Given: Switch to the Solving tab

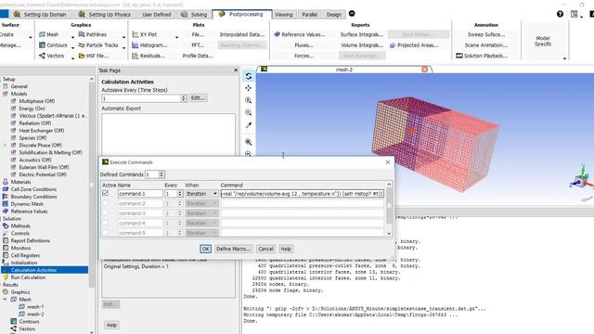Looking at the screenshot, I should [x=194, y=15].
